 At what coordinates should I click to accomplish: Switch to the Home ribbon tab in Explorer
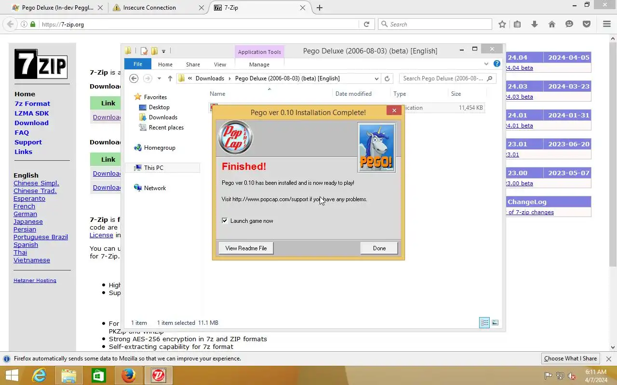(165, 64)
